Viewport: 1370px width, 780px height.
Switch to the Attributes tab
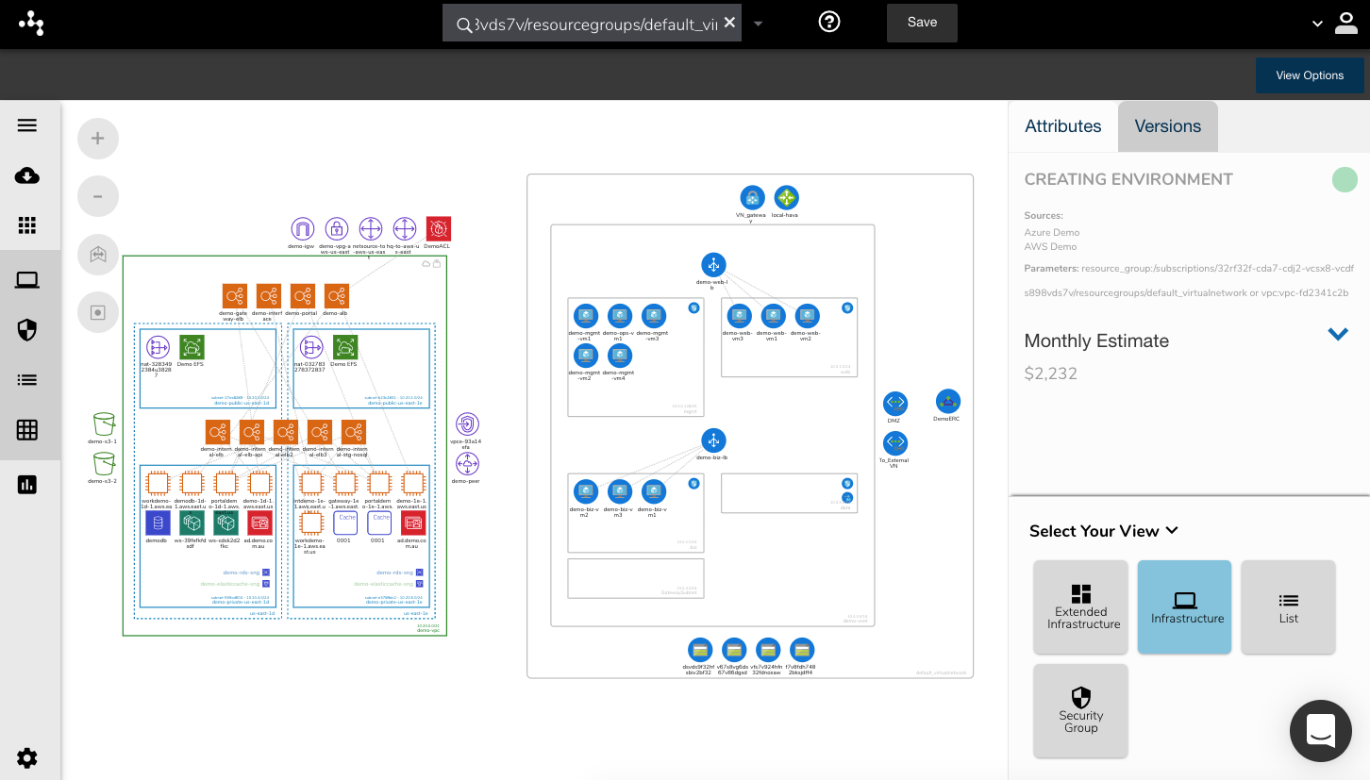(x=1063, y=125)
